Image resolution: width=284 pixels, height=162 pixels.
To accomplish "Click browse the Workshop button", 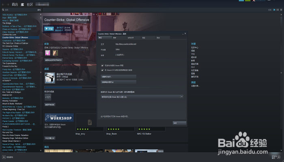I will [50, 138].
